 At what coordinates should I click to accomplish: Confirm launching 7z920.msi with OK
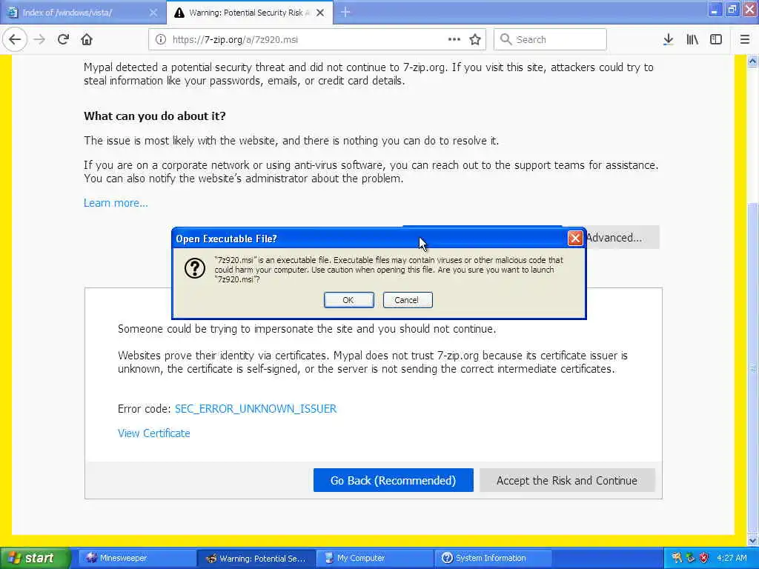tap(348, 300)
